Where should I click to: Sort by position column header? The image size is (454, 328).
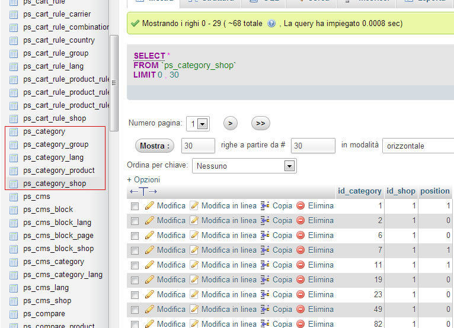coord(435,191)
